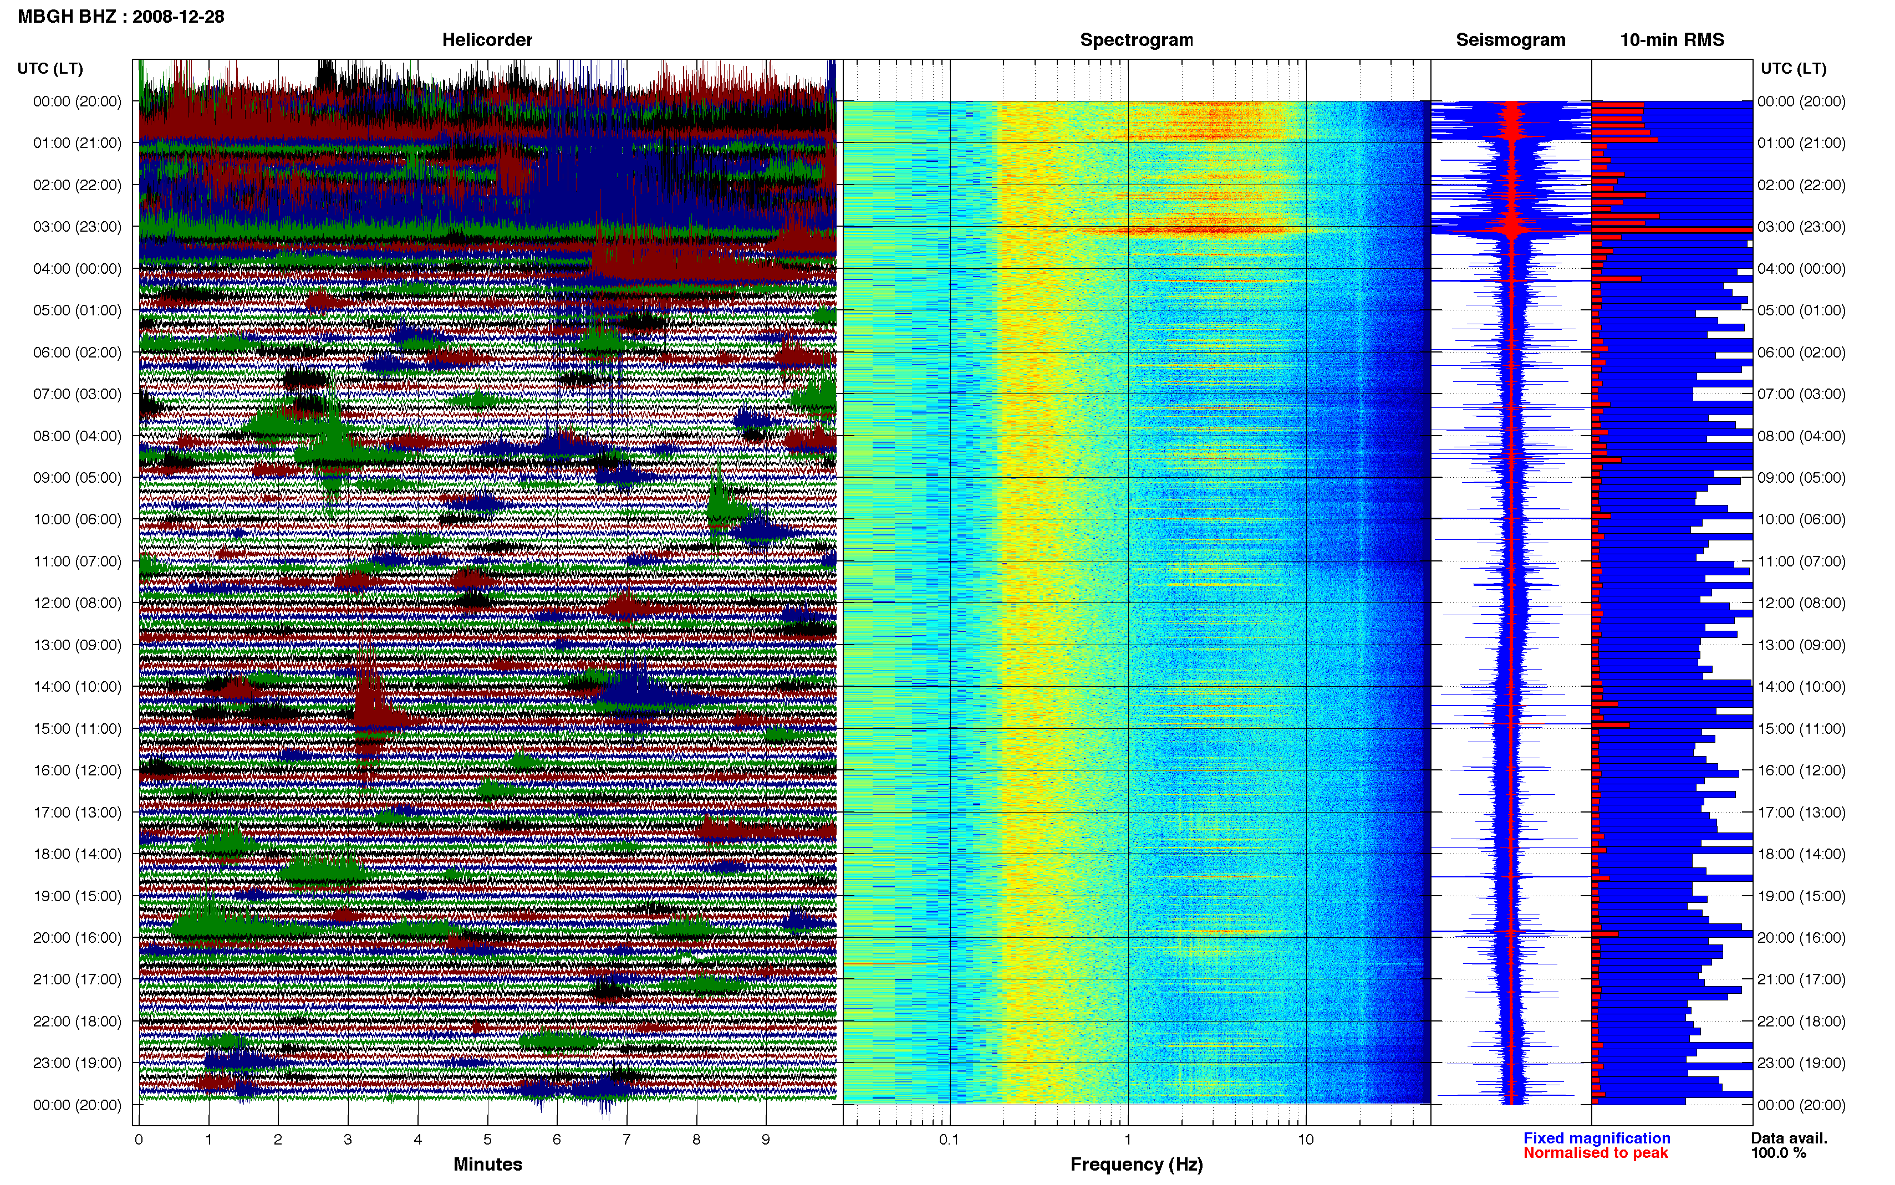Click the '100.0 %' data availability value
This screenshot has height=1185, width=1895.
click(1778, 1153)
